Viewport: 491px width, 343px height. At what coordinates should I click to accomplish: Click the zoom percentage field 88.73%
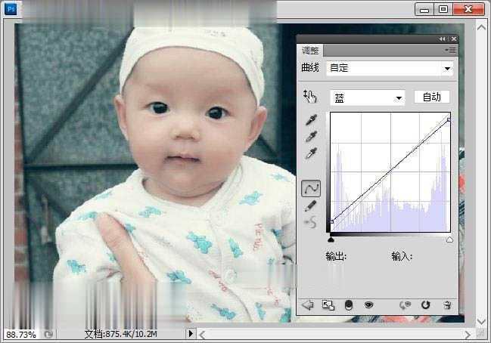tap(21, 335)
